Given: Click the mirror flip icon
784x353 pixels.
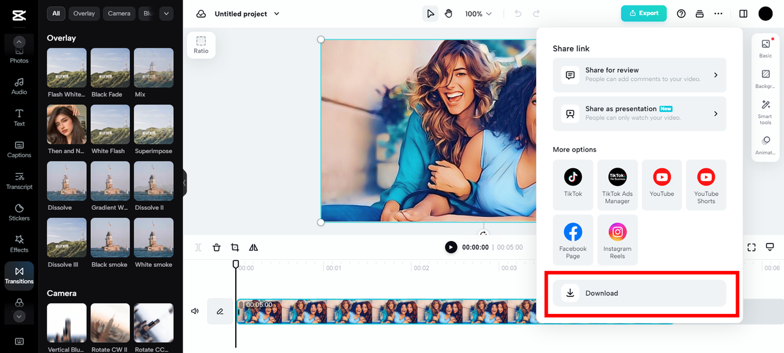Looking at the screenshot, I should click(x=254, y=247).
